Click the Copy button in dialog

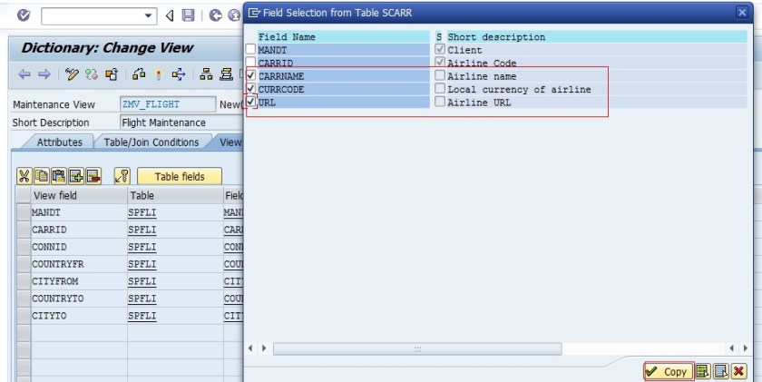pyautogui.click(x=668, y=372)
